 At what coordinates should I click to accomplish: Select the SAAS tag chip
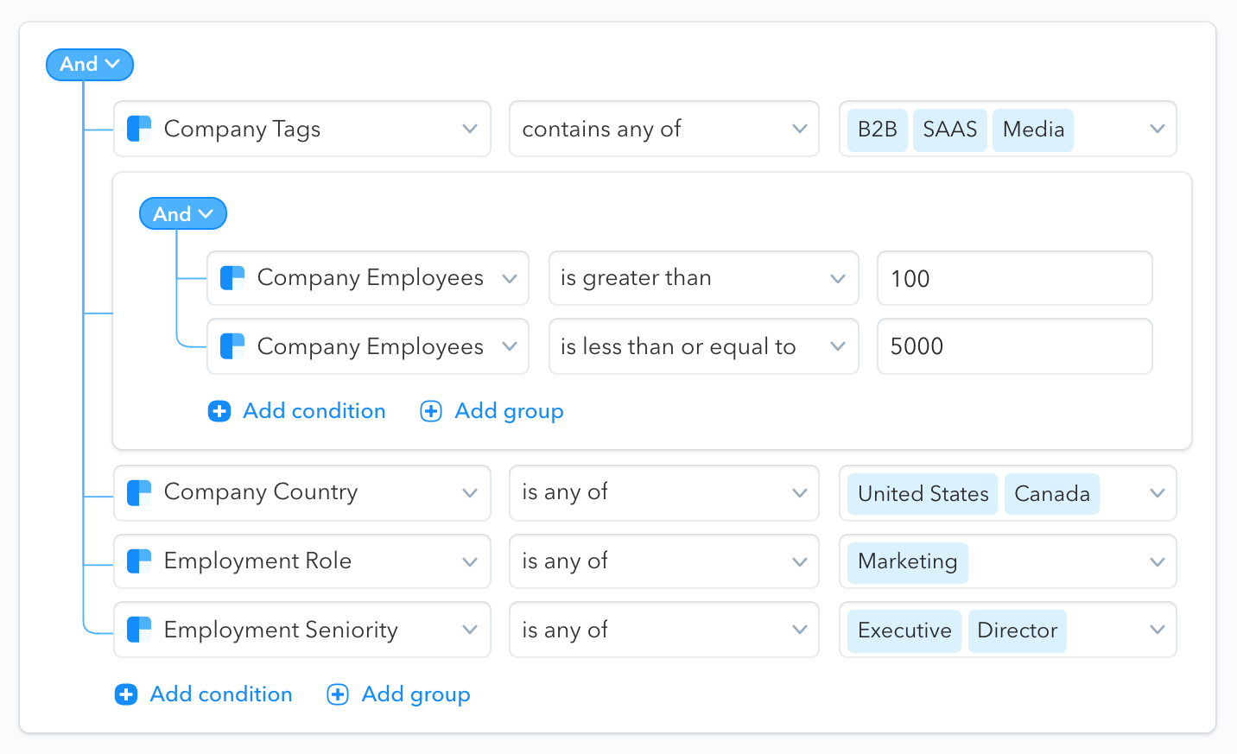pos(950,130)
